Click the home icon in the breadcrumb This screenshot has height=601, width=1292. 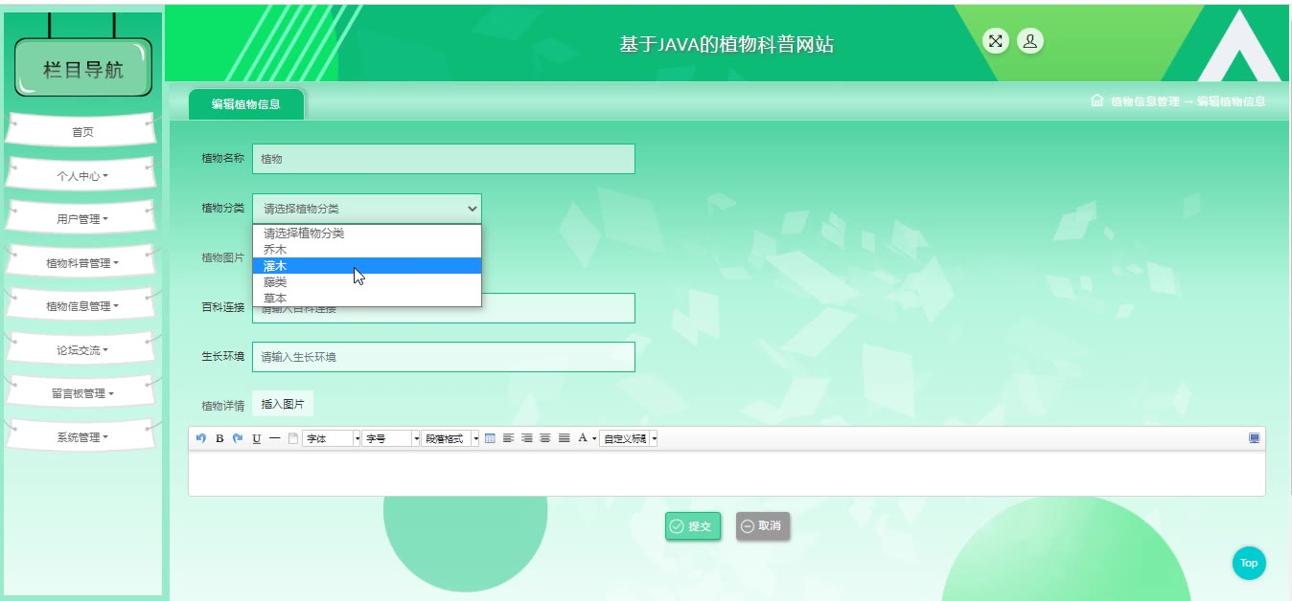tap(1097, 100)
